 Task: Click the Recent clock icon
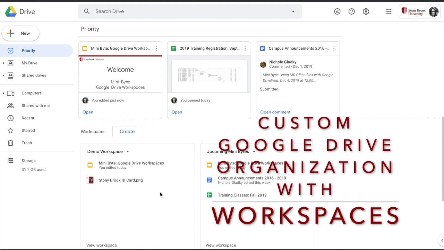pyautogui.click(x=10, y=118)
